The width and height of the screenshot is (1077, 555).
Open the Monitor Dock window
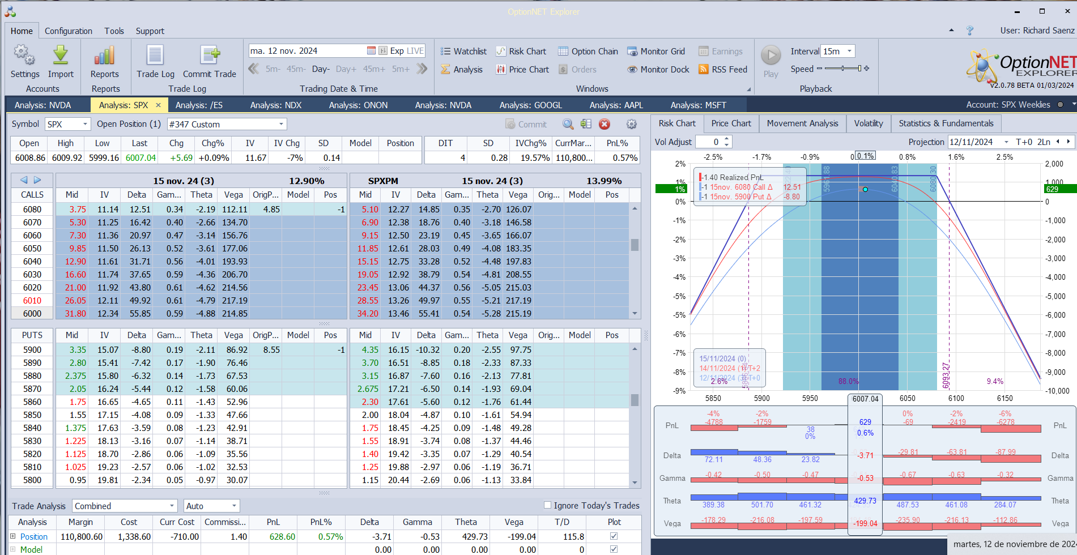click(x=658, y=70)
